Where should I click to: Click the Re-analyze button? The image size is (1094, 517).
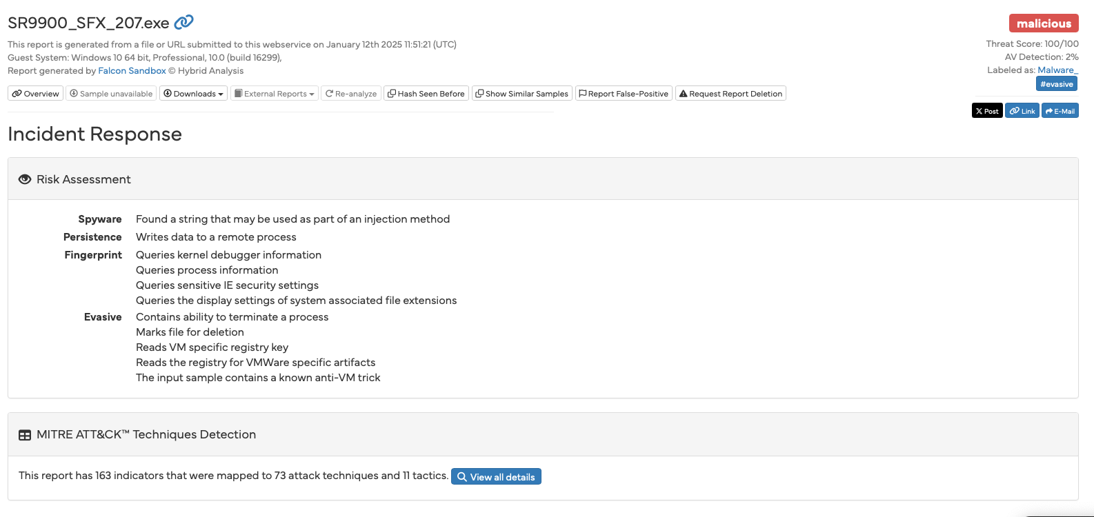point(351,94)
